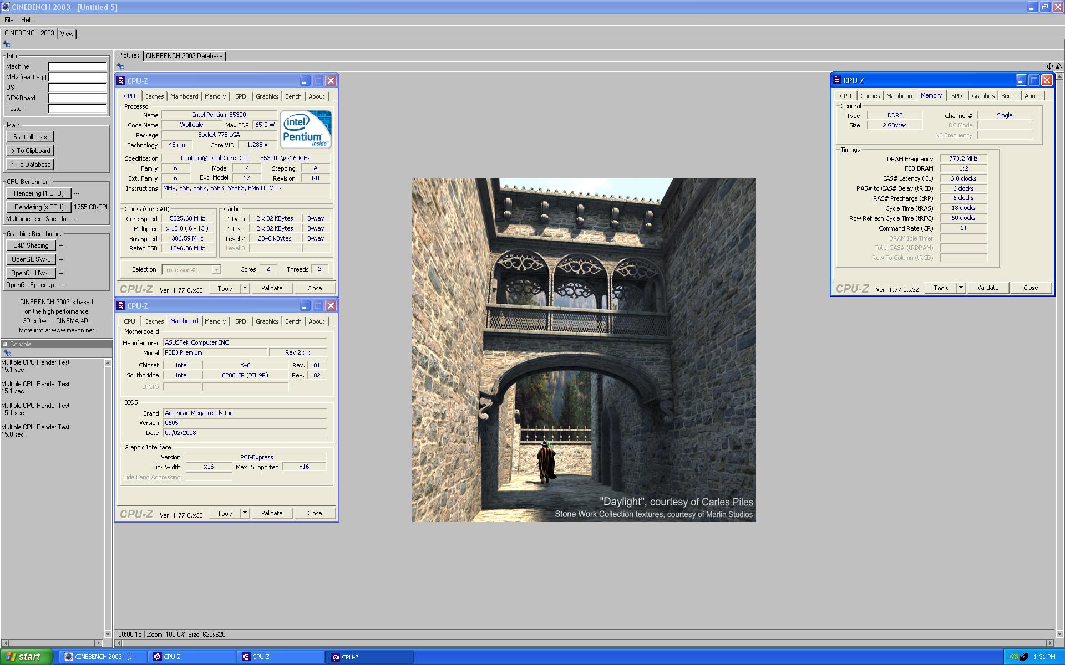
Task: Click Validate in the CPU-Z CPU window
Action: coord(272,288)
